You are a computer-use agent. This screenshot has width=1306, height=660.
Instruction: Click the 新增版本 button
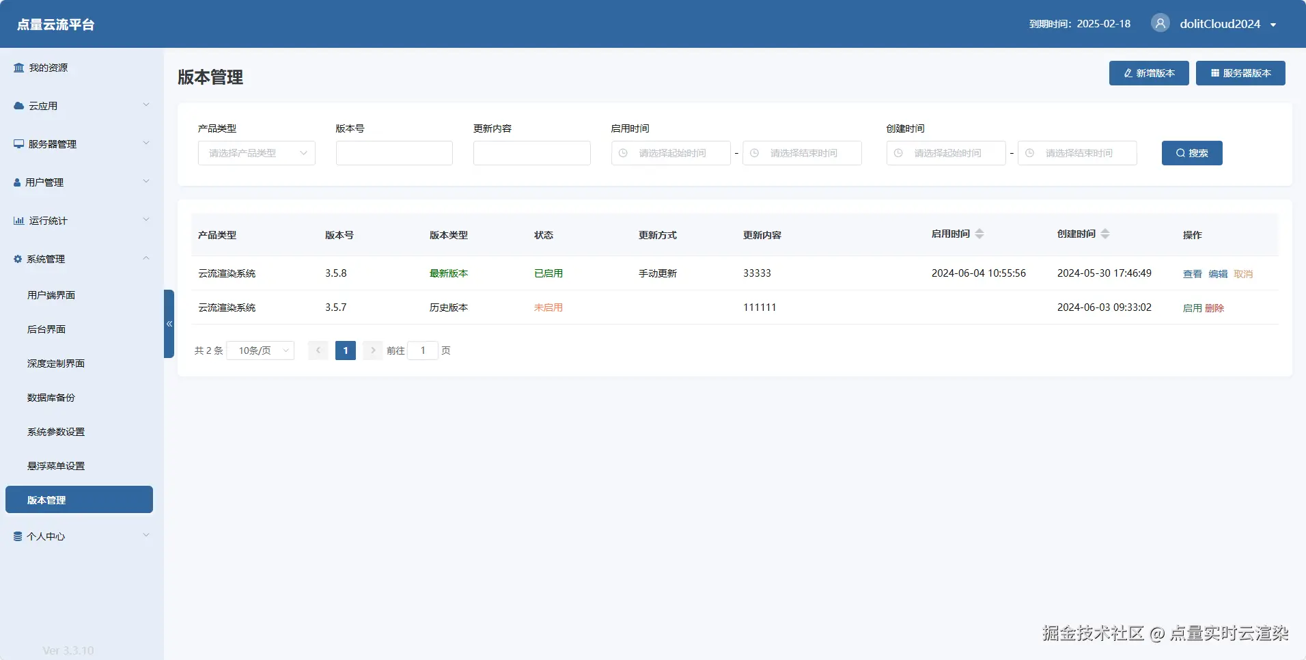coord(1149,73)
